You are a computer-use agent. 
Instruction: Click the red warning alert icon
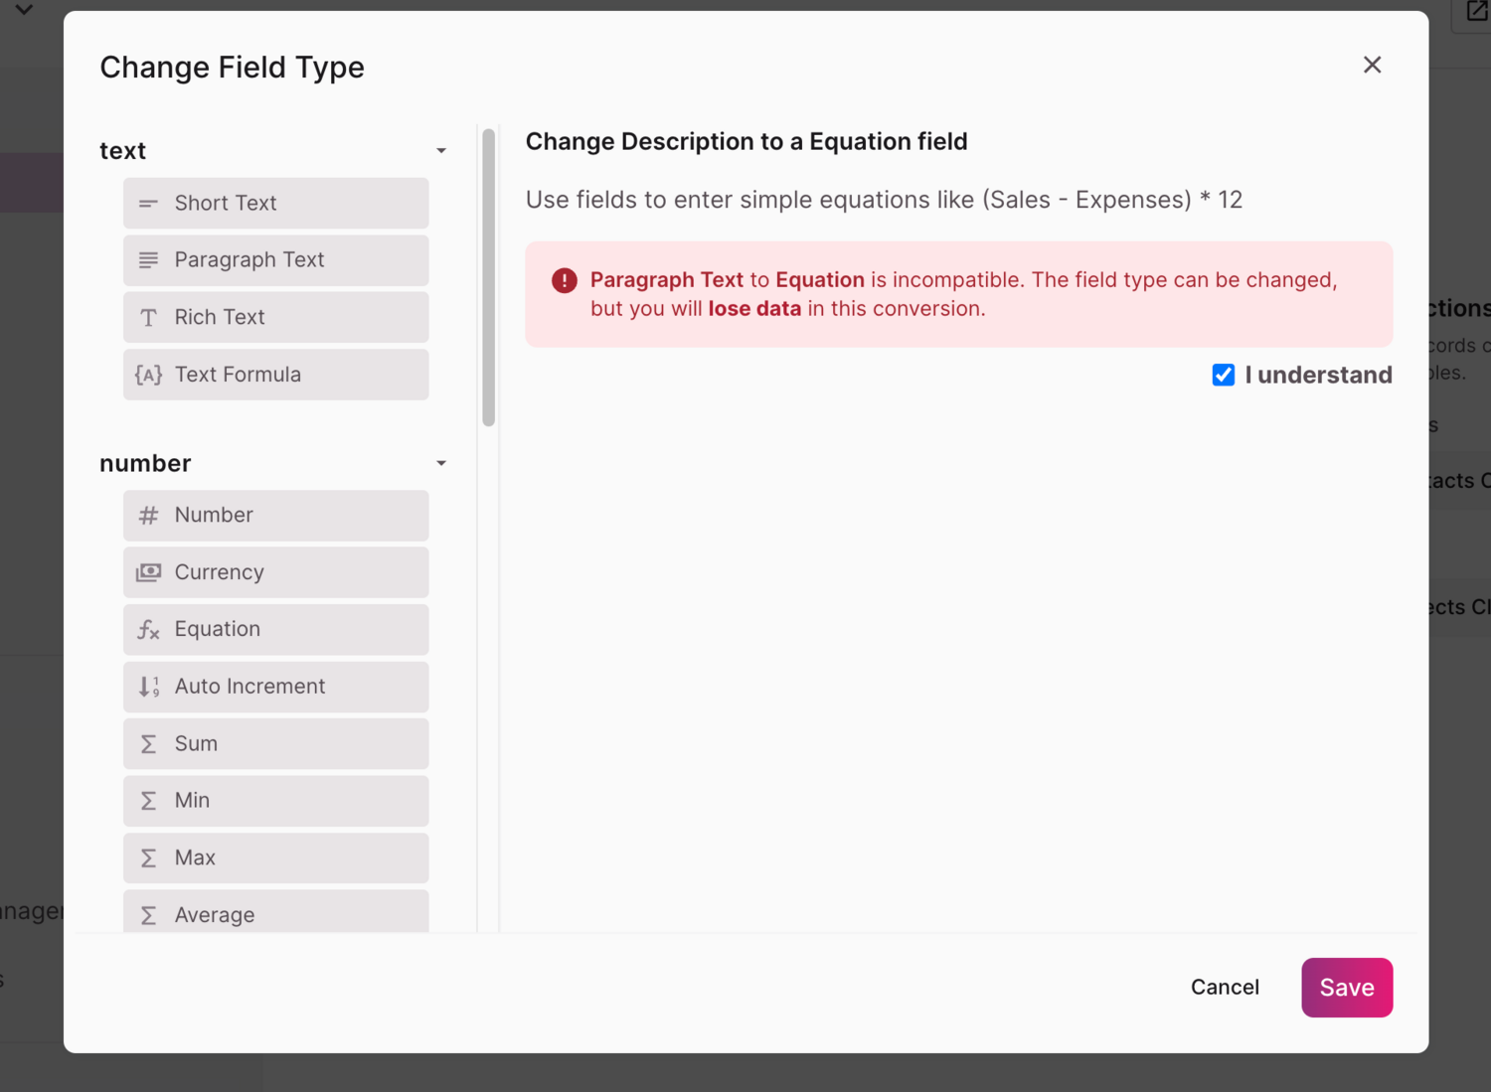564,281
